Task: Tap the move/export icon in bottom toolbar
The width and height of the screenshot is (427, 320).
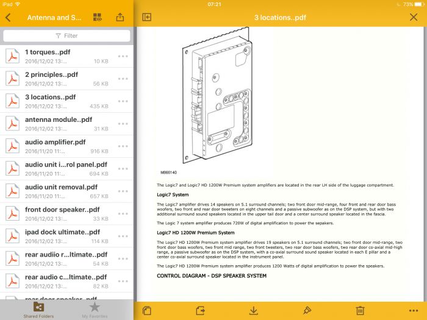Action: point(200,310)
